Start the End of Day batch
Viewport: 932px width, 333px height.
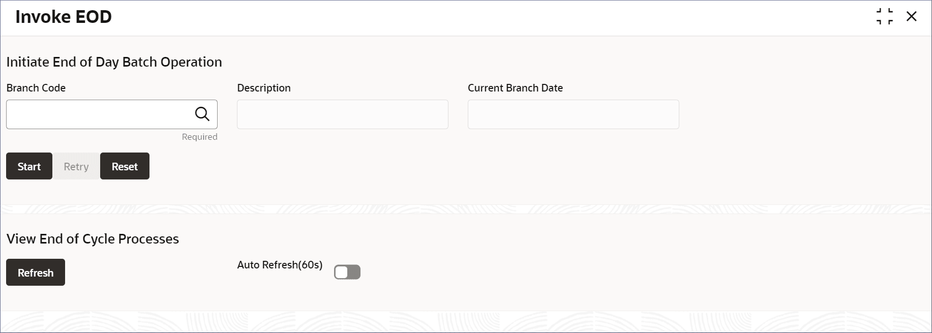coord(29,166)
